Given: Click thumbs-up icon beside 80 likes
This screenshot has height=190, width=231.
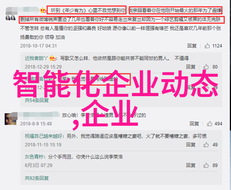Looking at the screenshot, I should (x=206, y=67).
